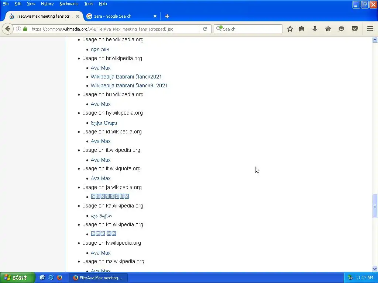Click the scrollbar down arrow
Viewport: 378px width, 283px height.
375,269
